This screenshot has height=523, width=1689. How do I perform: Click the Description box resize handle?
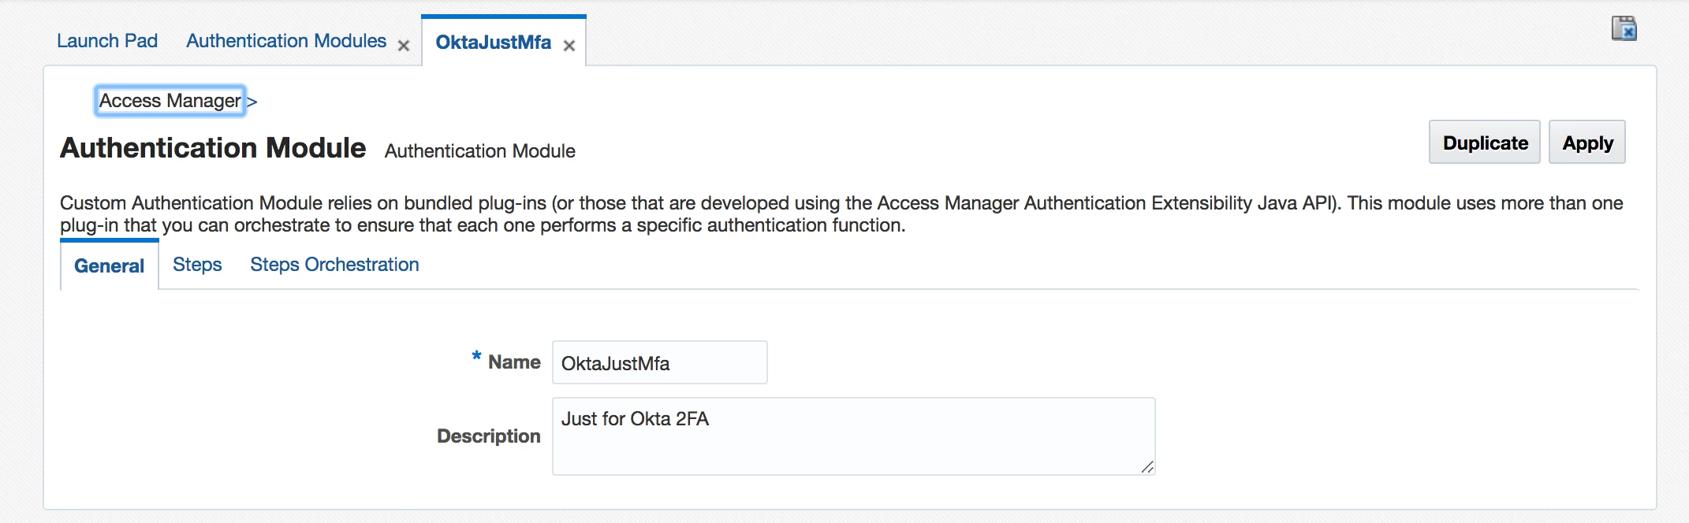(x=1147, y=467)
